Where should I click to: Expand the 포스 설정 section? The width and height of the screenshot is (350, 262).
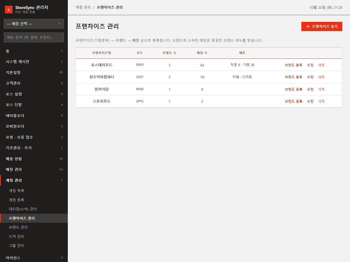[x=34, y=94]
